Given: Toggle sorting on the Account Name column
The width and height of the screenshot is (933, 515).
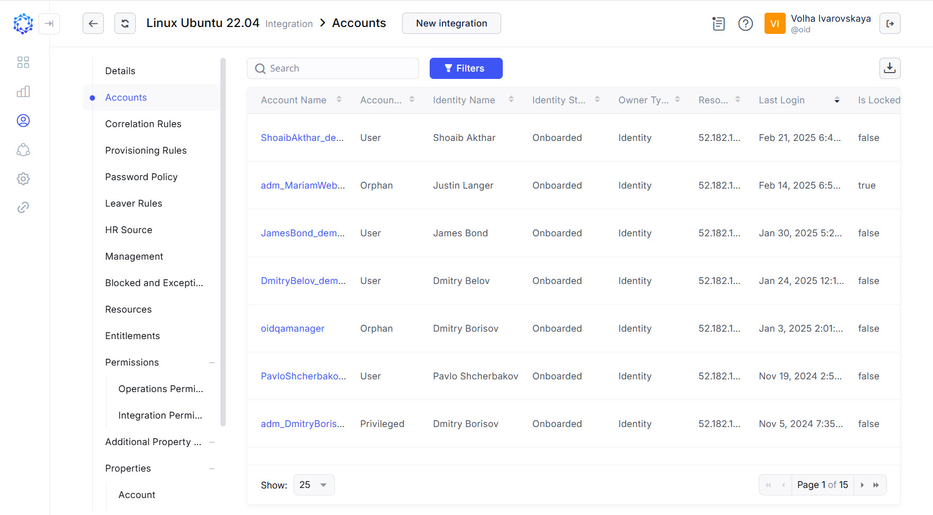Looking at the screenshot, I should [x=340, y=100].
